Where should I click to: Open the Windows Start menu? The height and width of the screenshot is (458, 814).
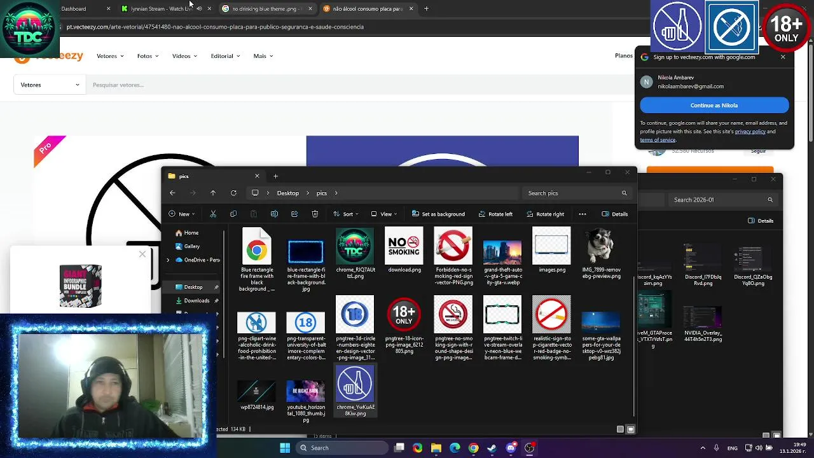pyautogui.click(x=285, y=448)
